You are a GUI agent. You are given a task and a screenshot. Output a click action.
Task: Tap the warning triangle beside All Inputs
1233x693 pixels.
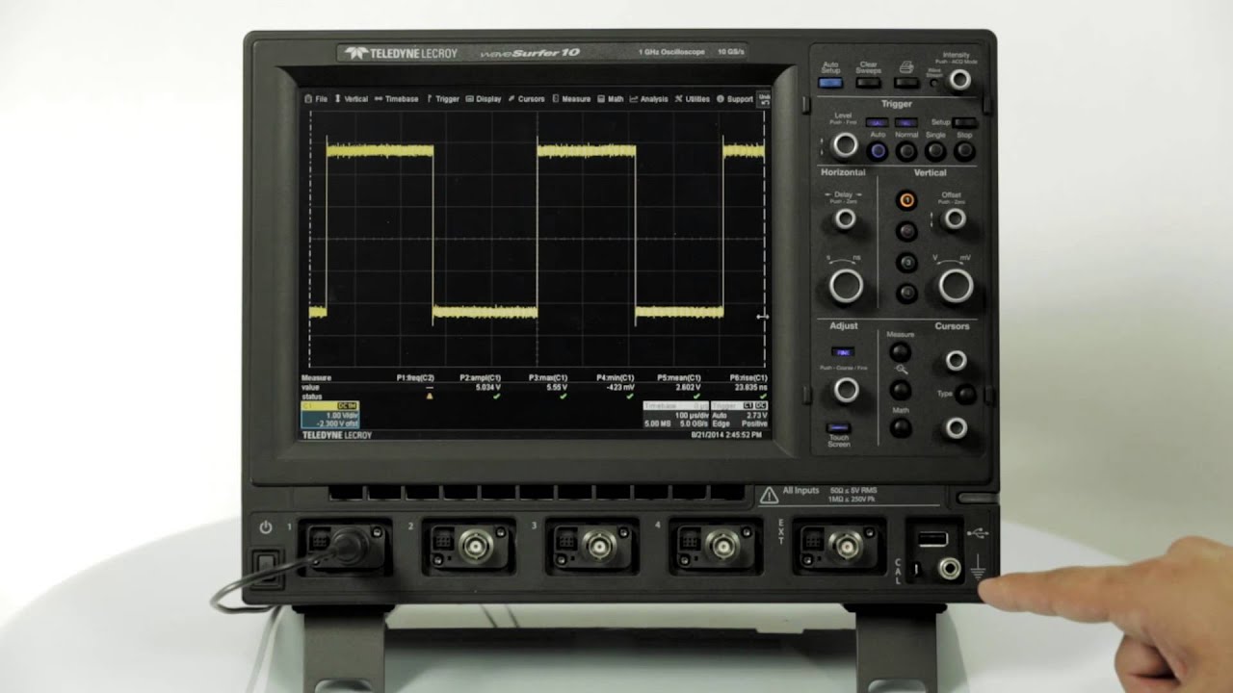769,495
